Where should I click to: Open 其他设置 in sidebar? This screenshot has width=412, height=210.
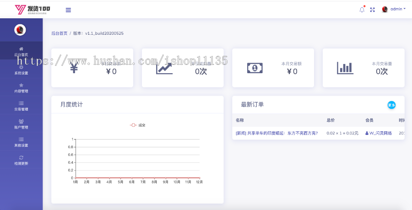pos(21,142)
